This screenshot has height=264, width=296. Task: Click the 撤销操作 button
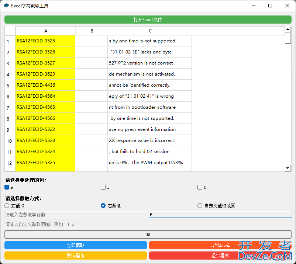(76, 256)
